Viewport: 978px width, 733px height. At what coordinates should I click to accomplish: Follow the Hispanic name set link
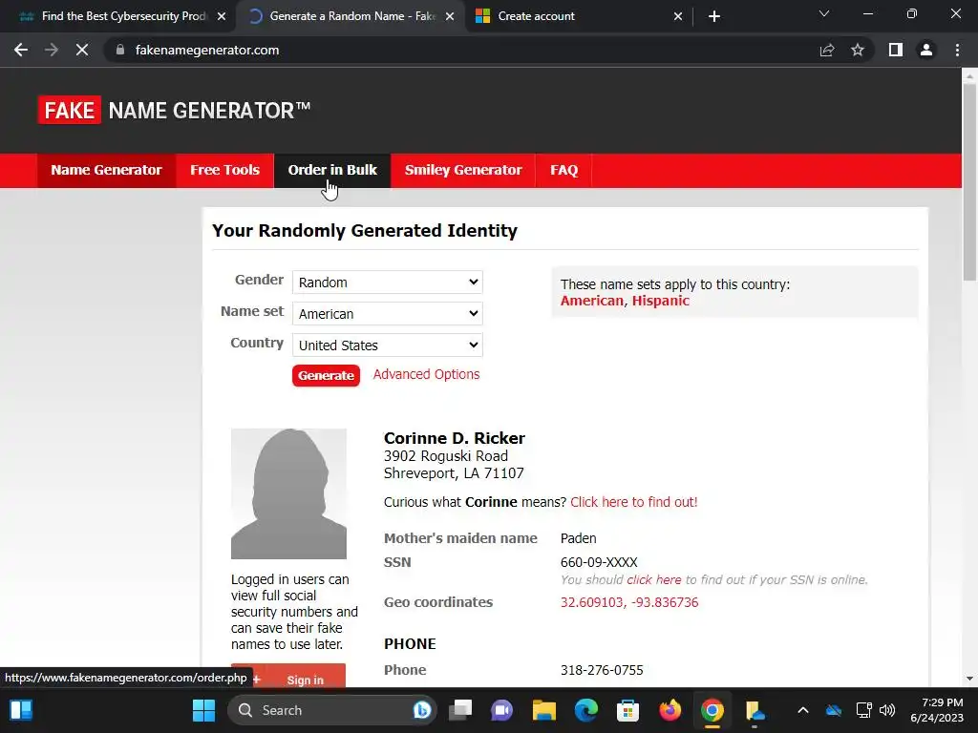click(661, 301)
